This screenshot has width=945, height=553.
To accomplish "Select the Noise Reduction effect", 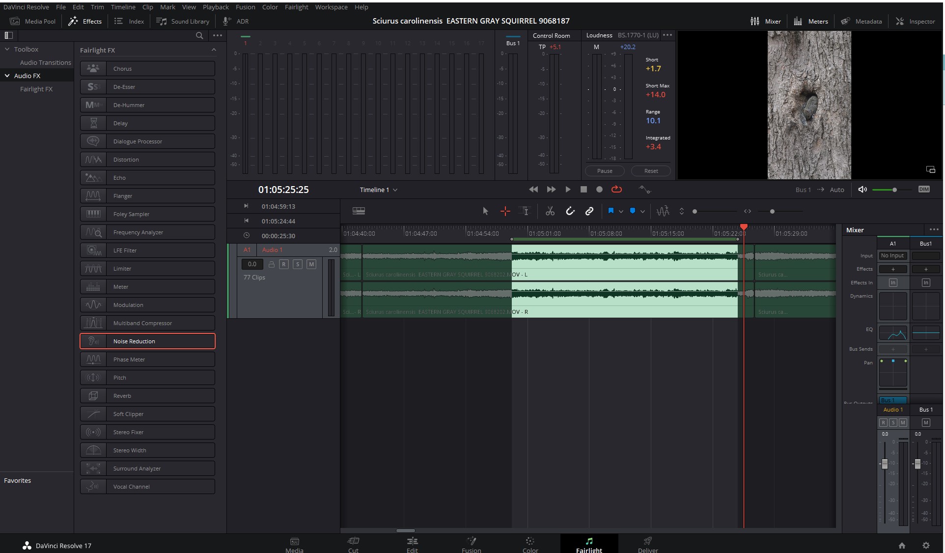I will [147, 341].
